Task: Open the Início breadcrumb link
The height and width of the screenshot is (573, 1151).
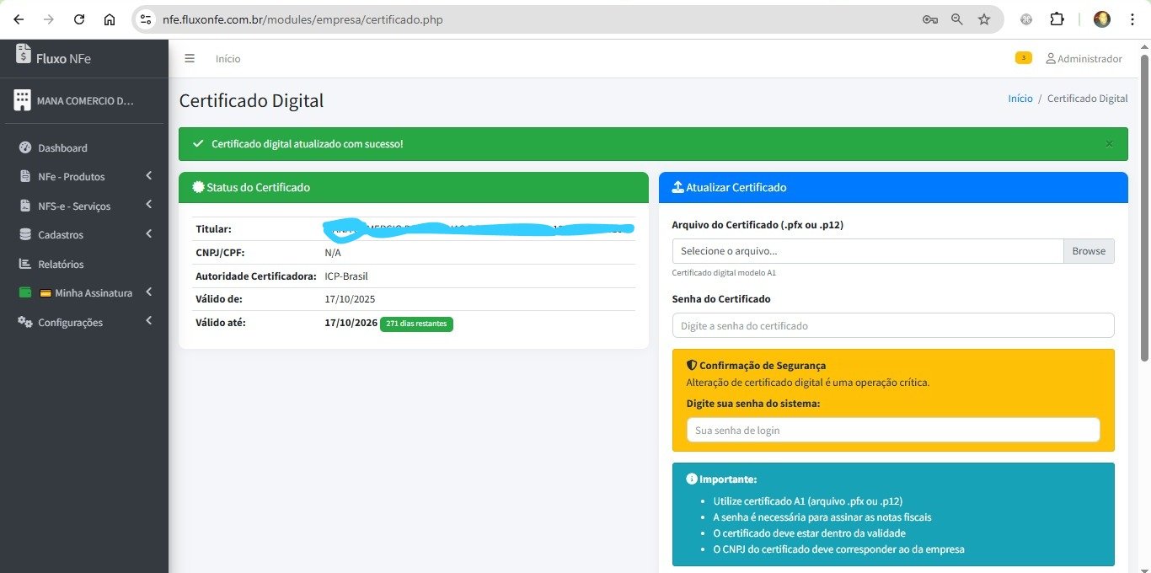Action: (1020, 98)
